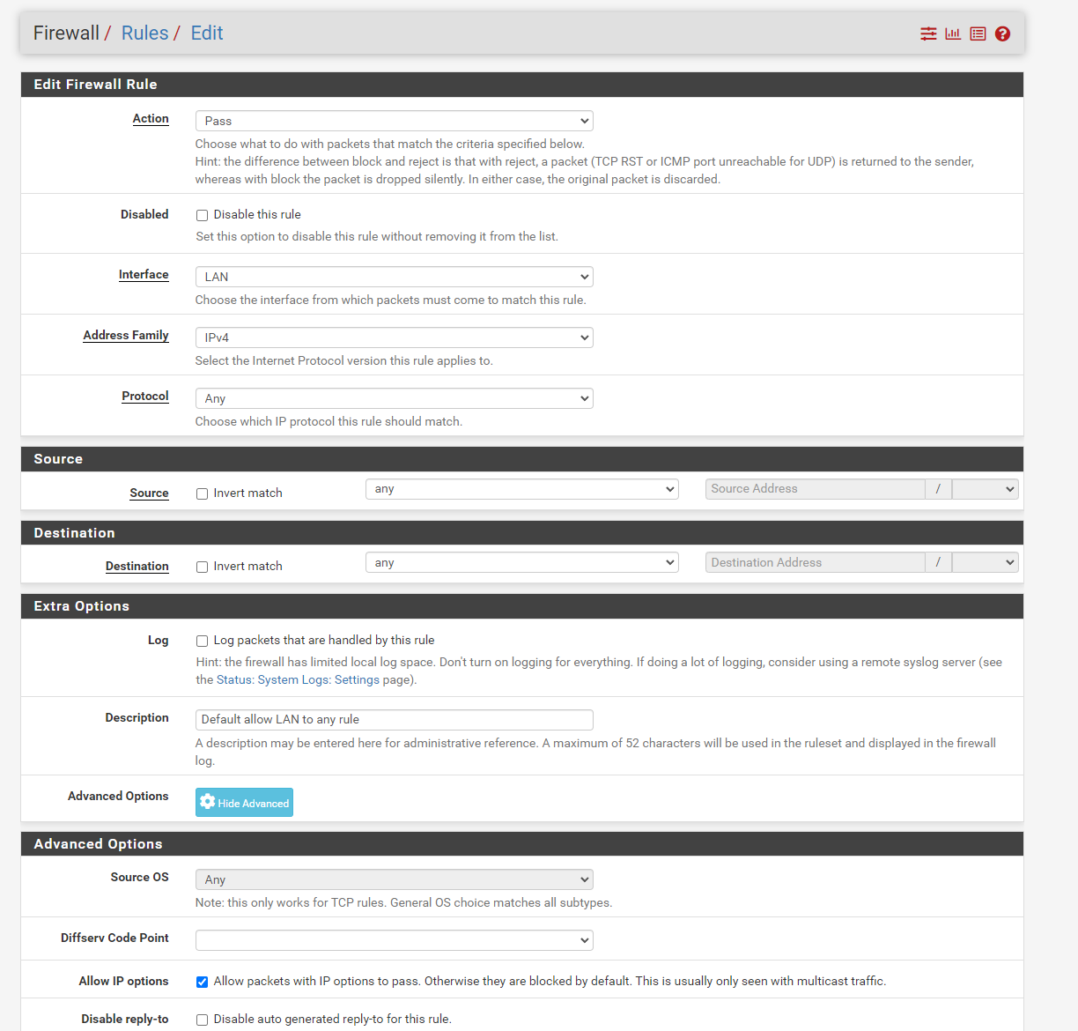Check Log packets handled by this rule

(x=203, y=642)
